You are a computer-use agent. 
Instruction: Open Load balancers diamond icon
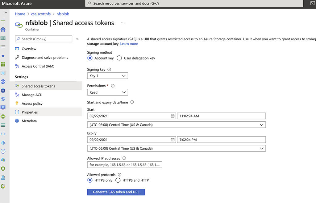(3, 116)
